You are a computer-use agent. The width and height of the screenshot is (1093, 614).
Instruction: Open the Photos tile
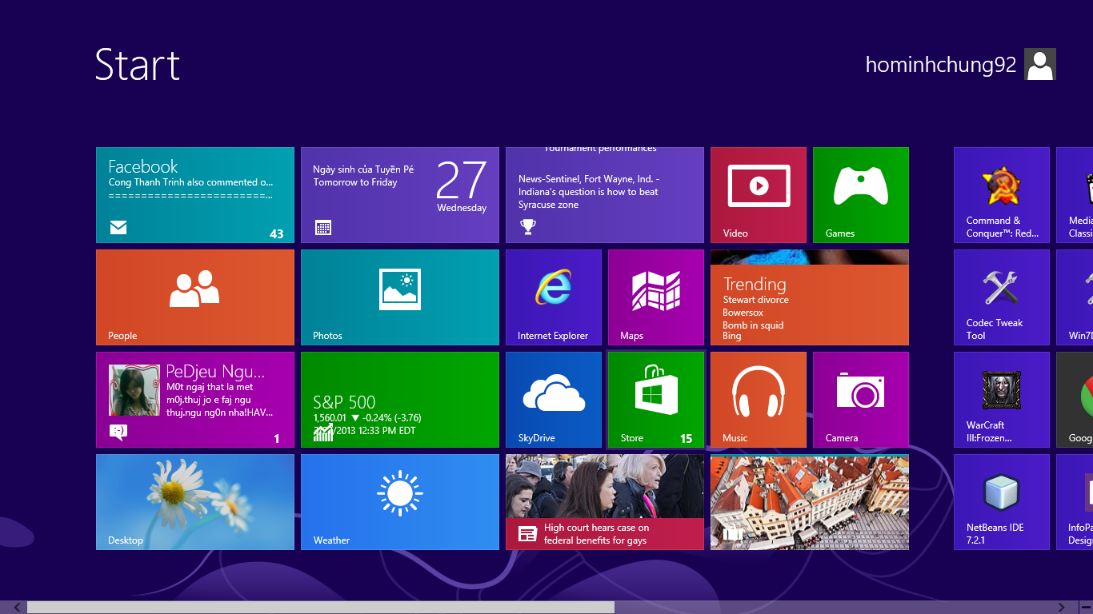tap(399, 297)
